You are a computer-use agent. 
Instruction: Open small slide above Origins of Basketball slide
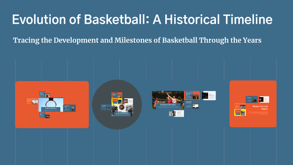click(45, 94)
